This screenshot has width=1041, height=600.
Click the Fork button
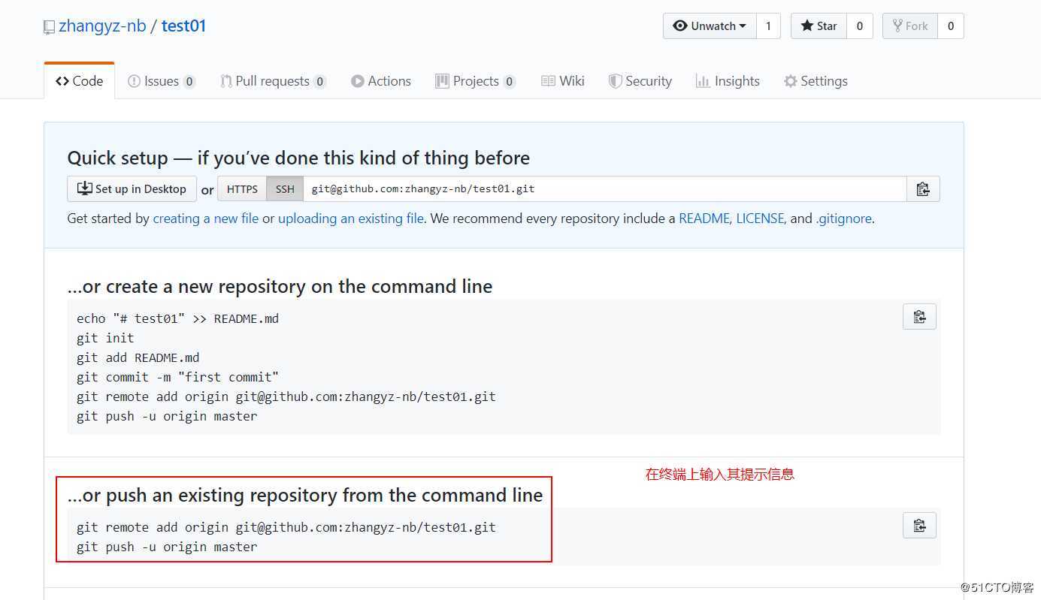point(910,26)
